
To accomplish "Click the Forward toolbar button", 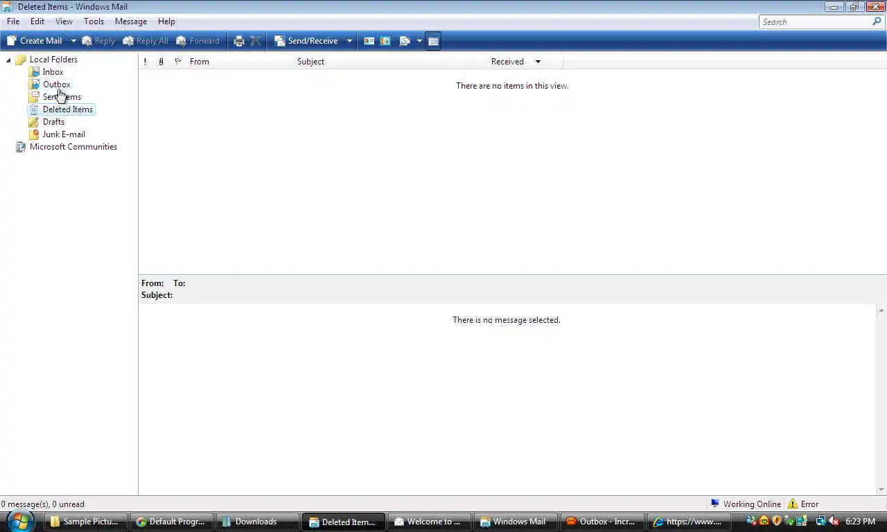I will [198, 41].
